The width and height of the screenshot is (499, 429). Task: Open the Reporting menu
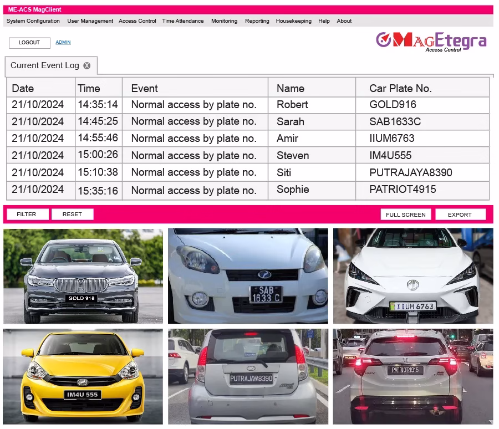point(257,21)
